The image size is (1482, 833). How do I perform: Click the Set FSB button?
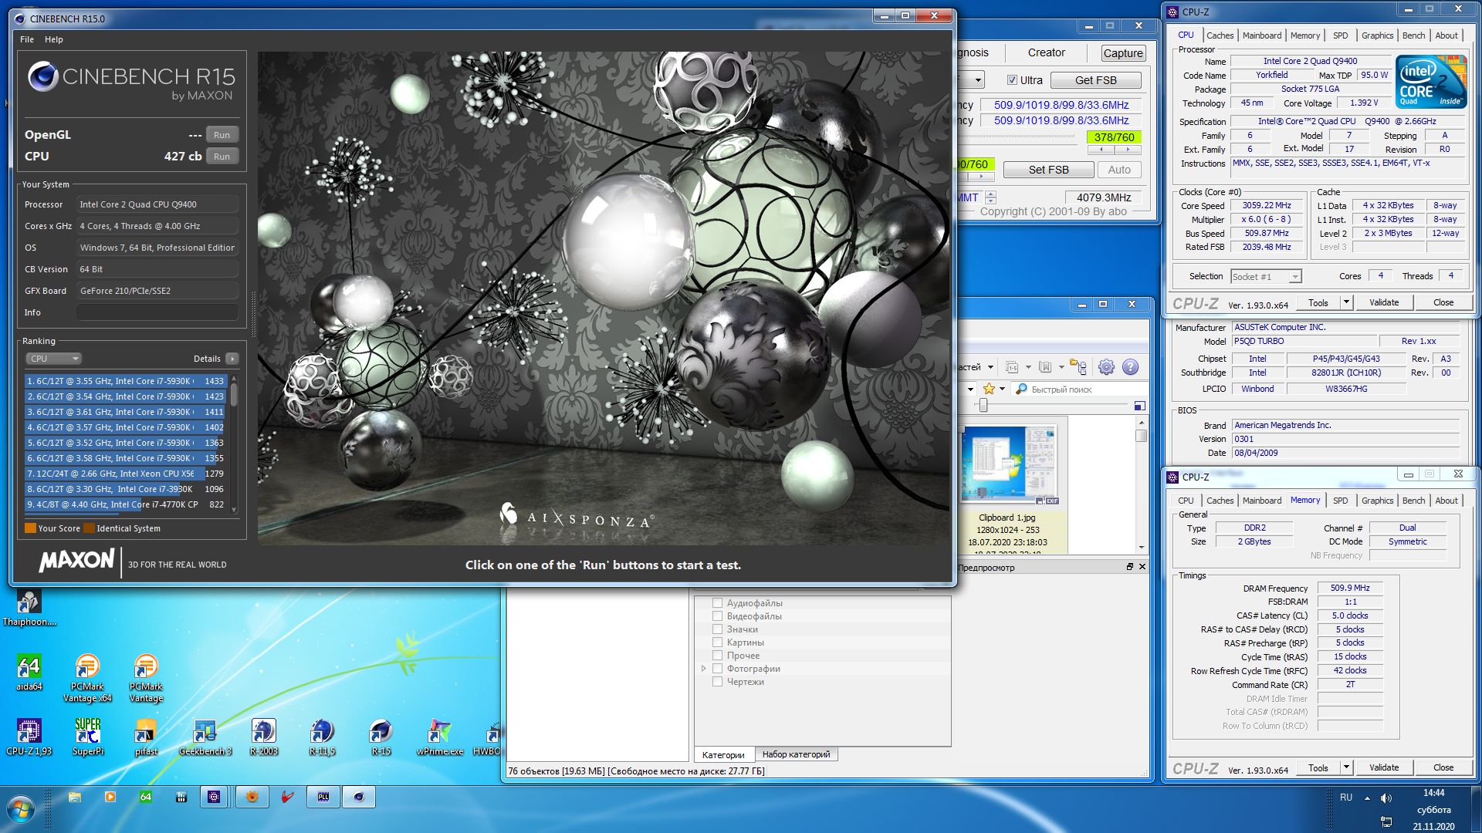coord(1048,170)
